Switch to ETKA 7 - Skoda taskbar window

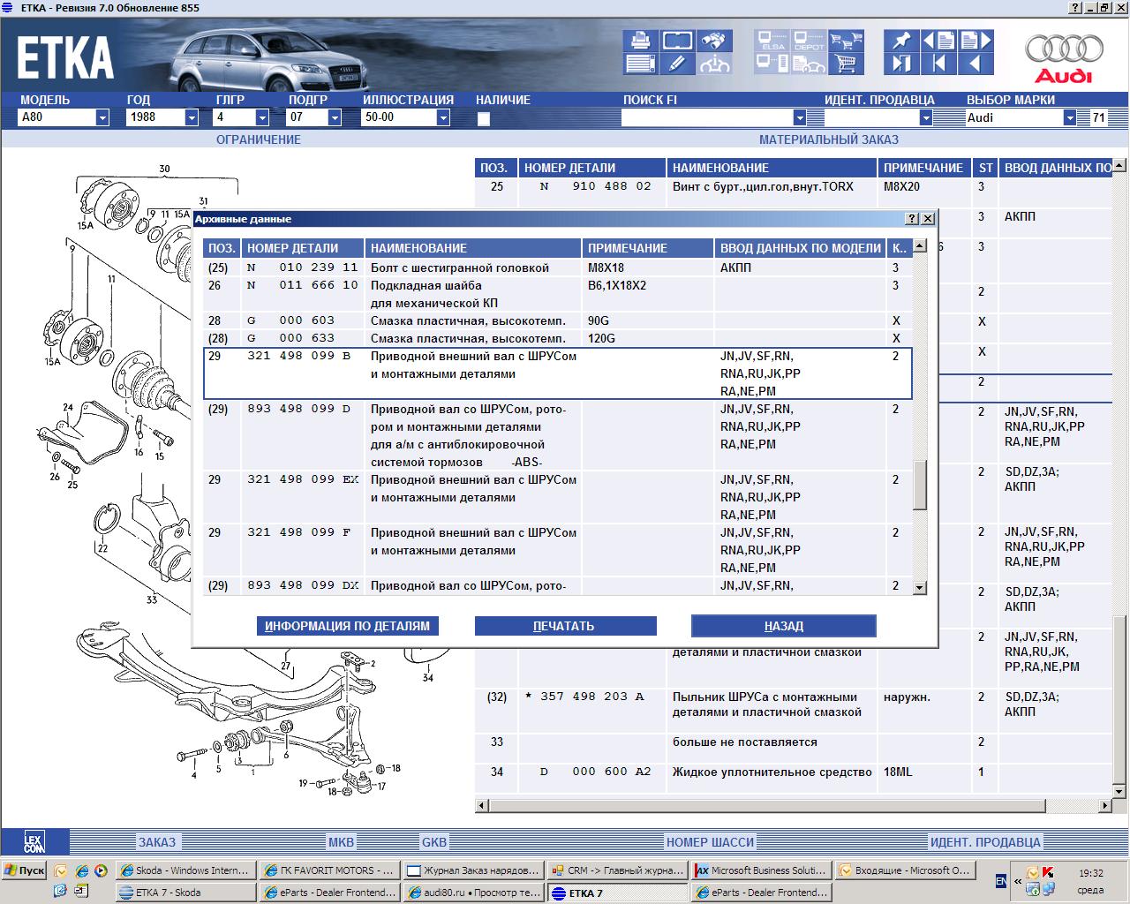[x=185, y=893]
